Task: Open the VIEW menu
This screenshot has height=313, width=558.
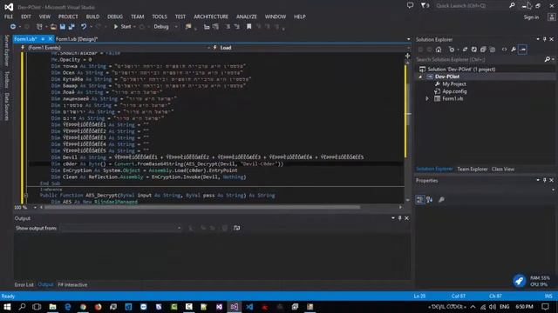Action: (x=44, y=17)
